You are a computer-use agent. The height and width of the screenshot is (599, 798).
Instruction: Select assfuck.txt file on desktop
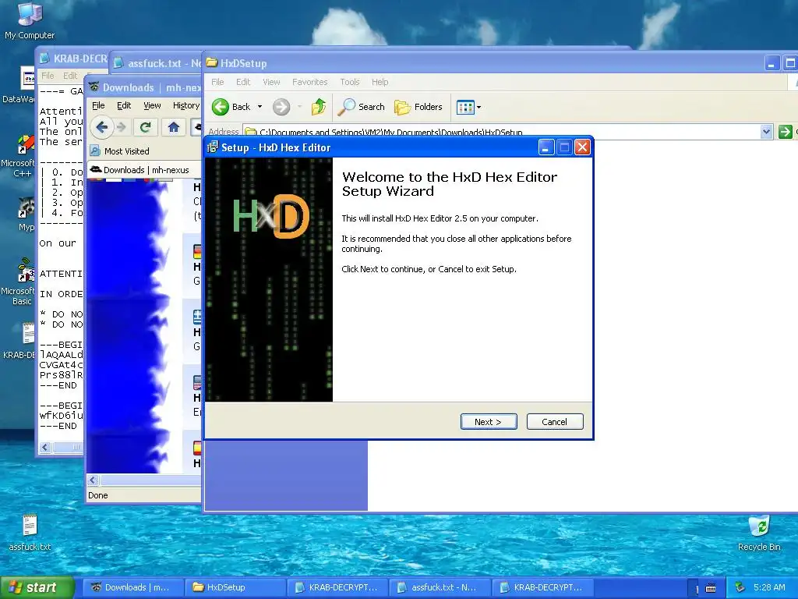[x=30, y=533]
